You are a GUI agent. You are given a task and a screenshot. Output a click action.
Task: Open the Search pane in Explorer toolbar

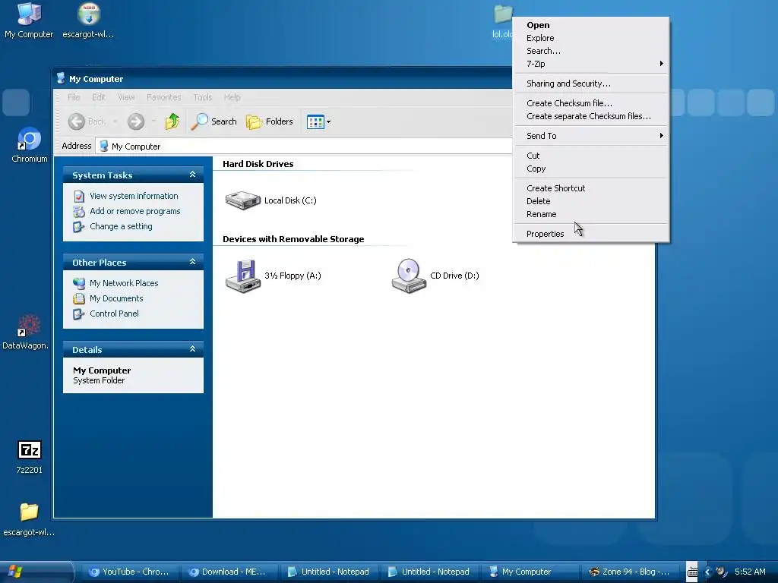(214, 121)
